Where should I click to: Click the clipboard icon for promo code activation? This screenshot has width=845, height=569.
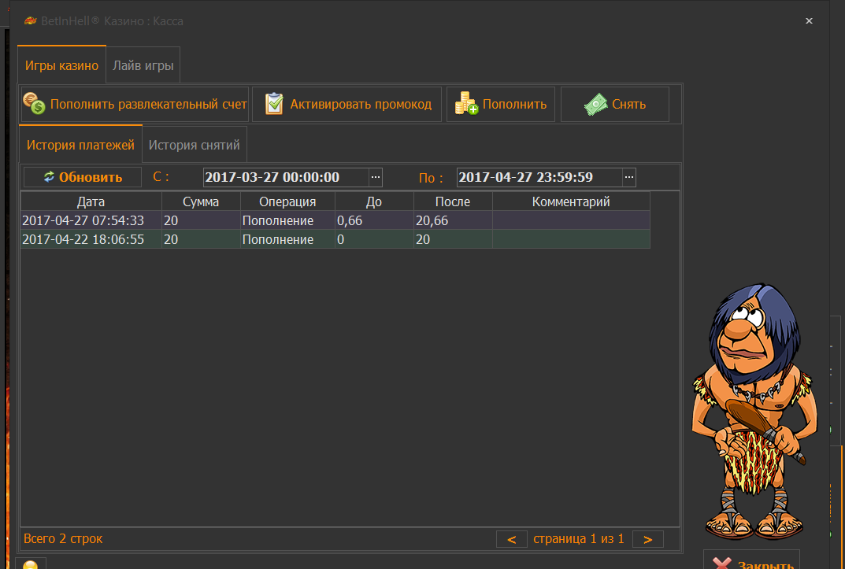tap(274, 104)
